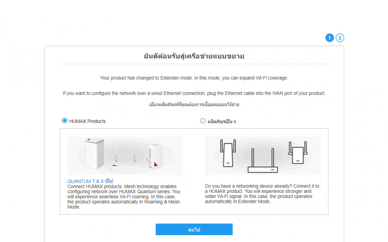Click the Ethernet cable WAN port instruction text
This screenshot has height=242, width=388.
194,93
